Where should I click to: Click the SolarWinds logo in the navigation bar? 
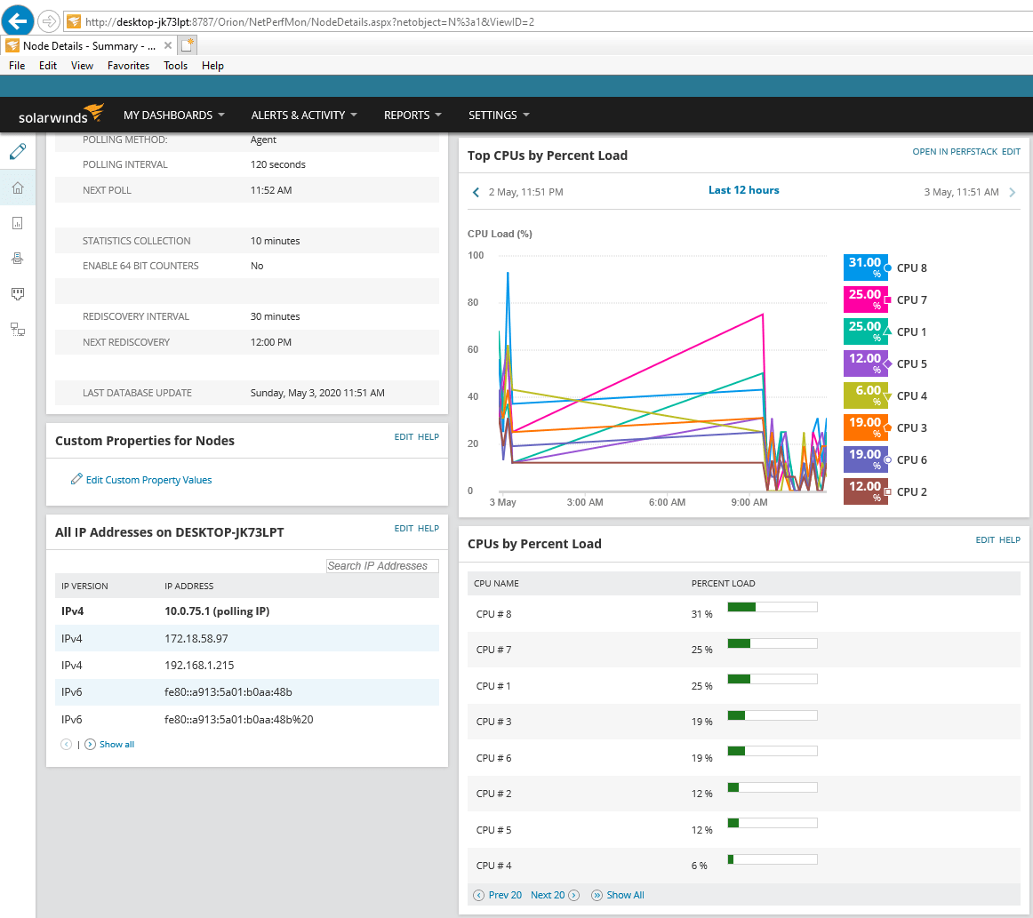pyautogui.click(x=59, y=114)
